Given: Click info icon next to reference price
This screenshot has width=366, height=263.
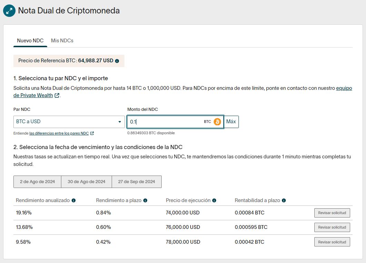Looking at the screenshot, I should coord(117,61).
